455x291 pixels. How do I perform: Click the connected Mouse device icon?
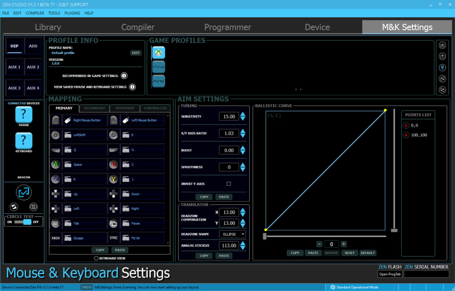point(24,115)
